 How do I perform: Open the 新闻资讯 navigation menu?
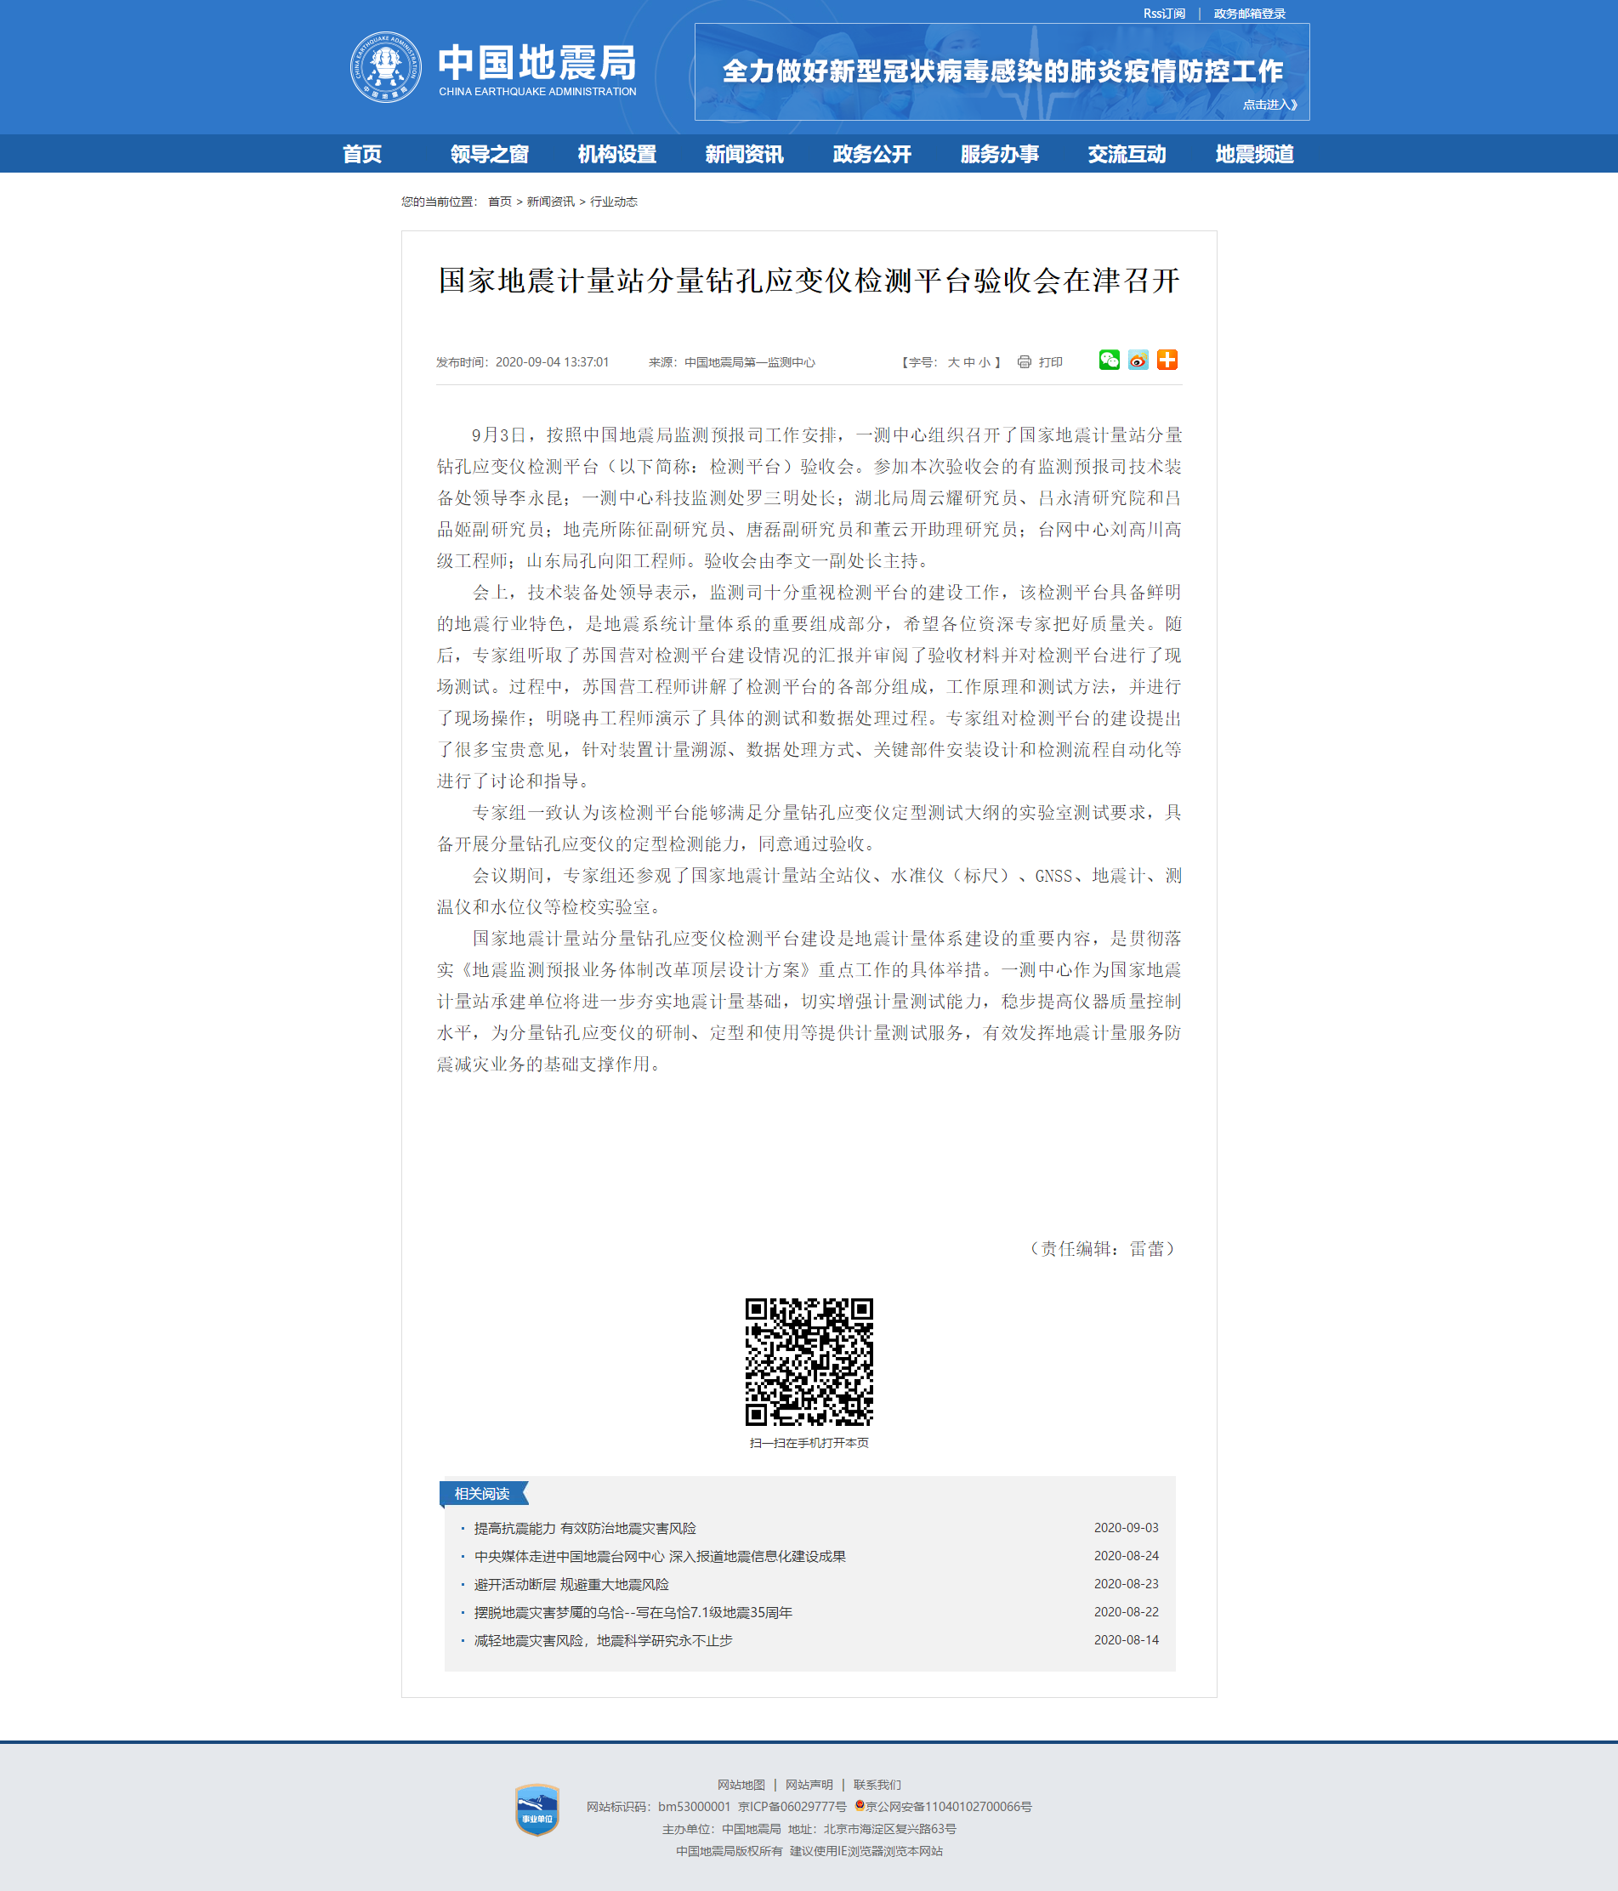[743, 154]
